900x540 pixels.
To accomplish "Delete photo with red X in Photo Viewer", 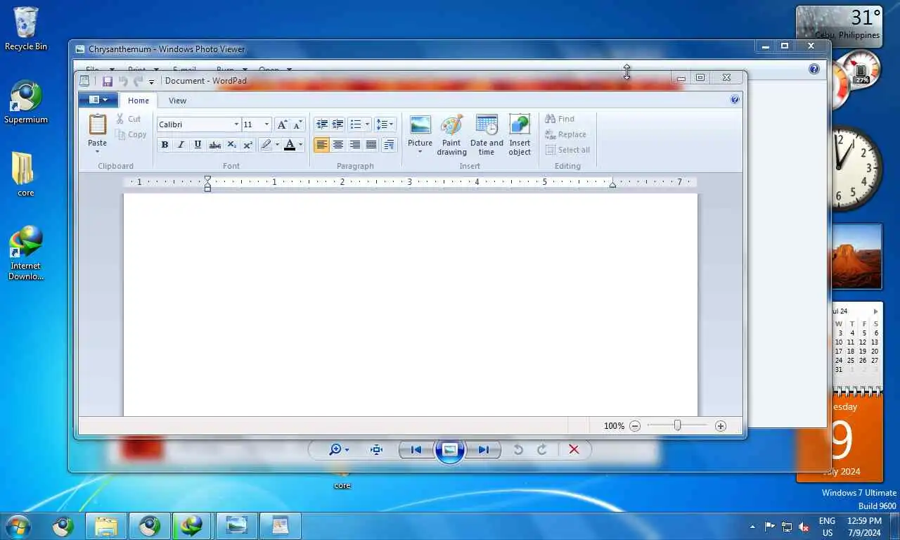I will tap(574, 450).
